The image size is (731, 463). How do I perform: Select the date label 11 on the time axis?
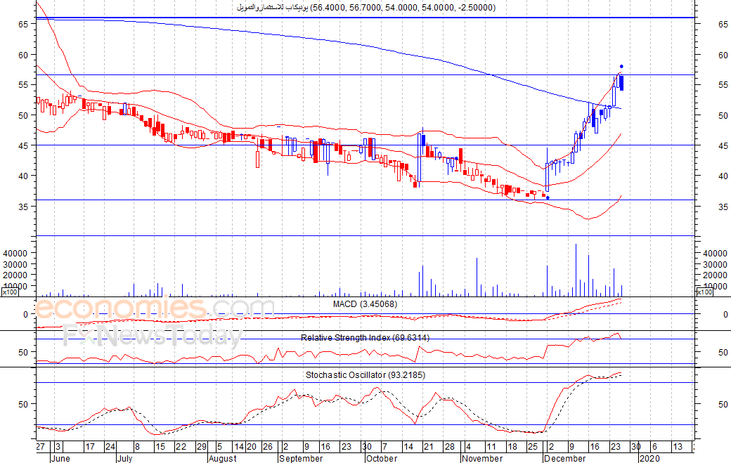tap(491, 447)
